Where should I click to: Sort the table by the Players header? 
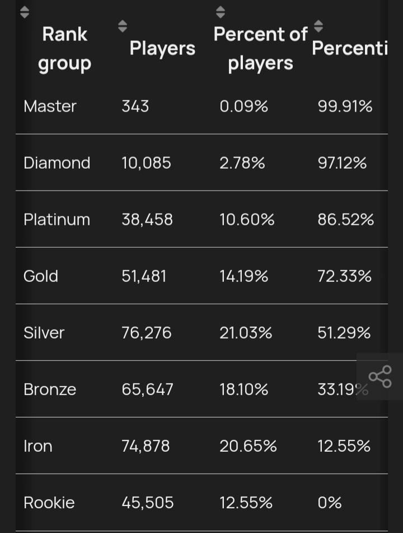point(162,48)
